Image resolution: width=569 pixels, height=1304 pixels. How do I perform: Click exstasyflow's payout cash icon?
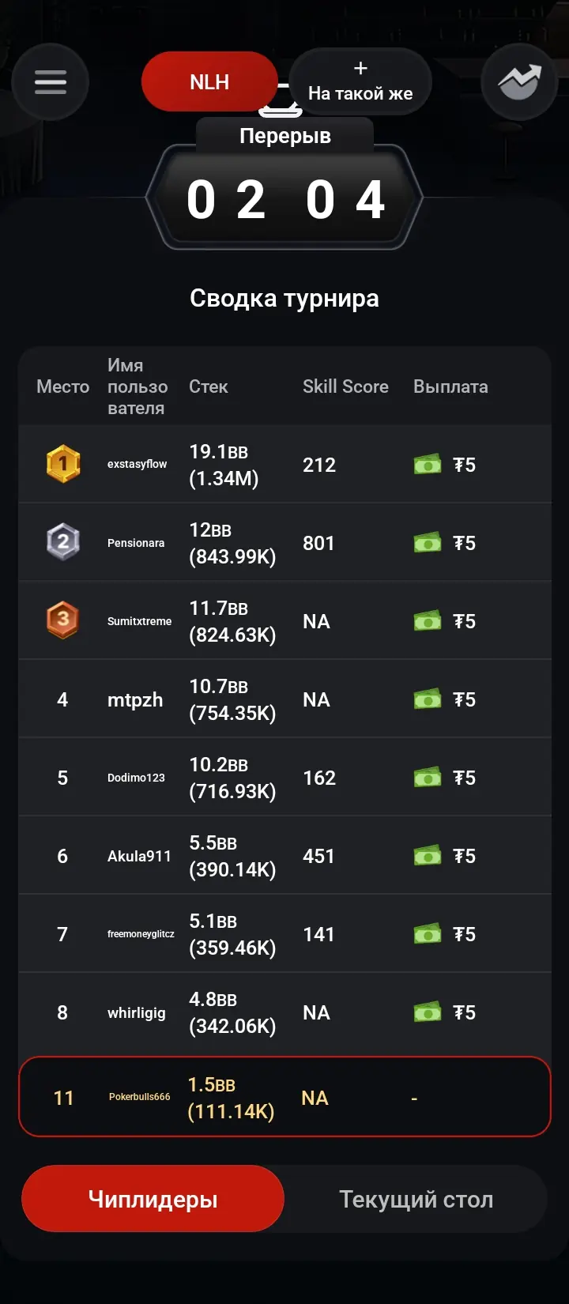(x=428, y=465)
